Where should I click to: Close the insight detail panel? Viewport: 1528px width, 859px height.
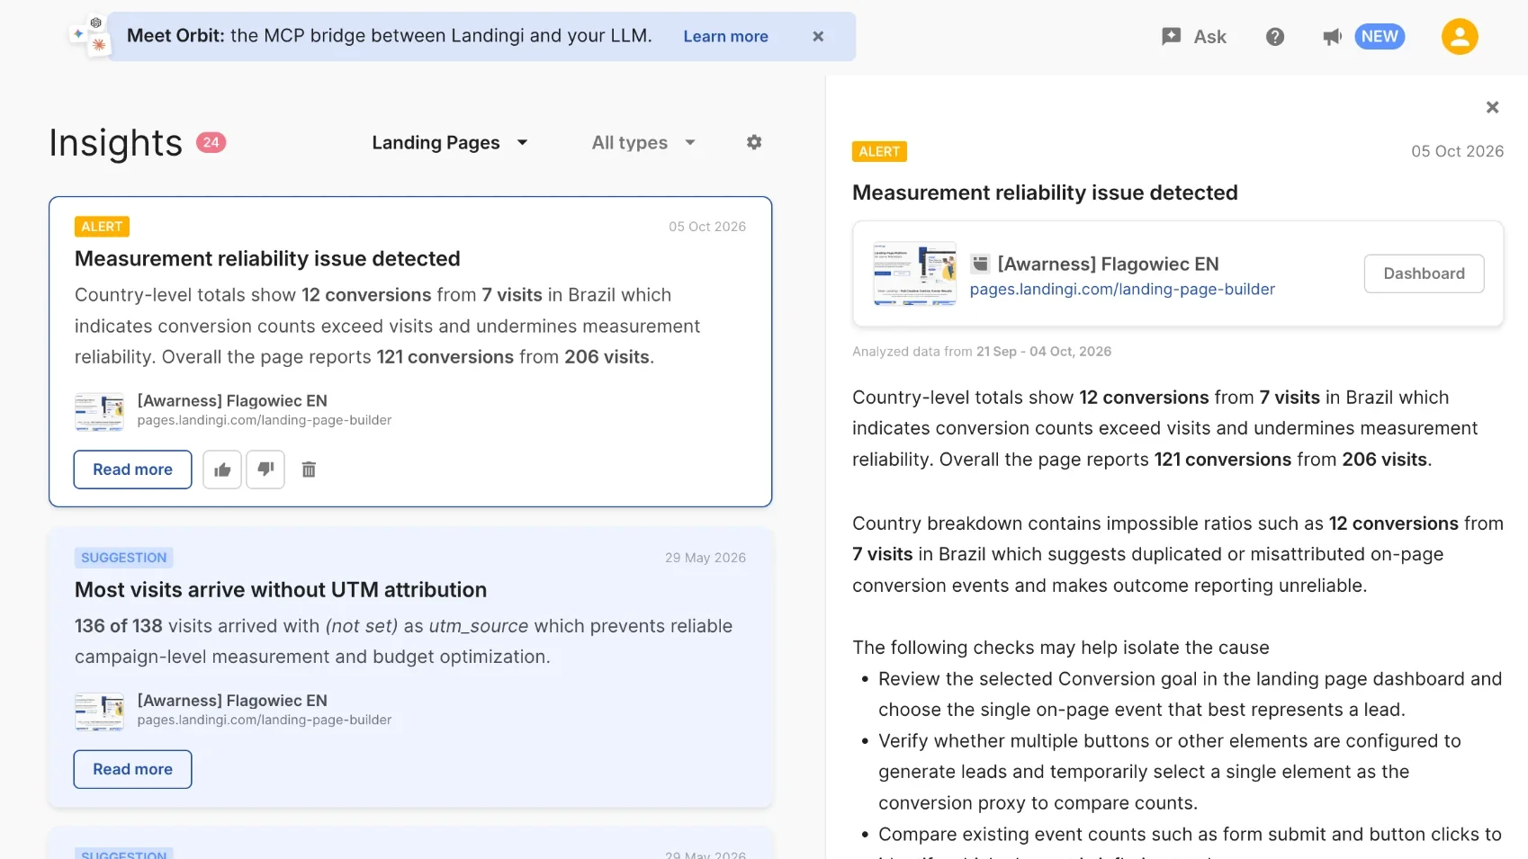1493,107
